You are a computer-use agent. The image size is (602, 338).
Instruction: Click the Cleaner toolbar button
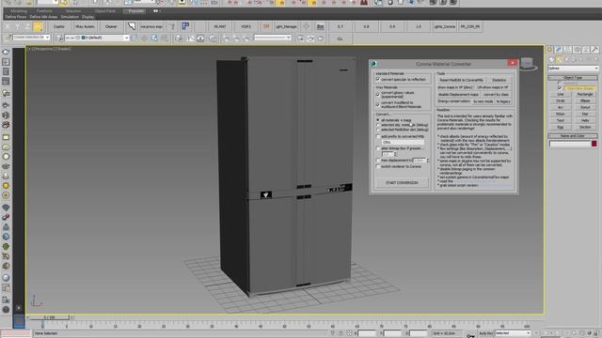click(x=111, y=27)
